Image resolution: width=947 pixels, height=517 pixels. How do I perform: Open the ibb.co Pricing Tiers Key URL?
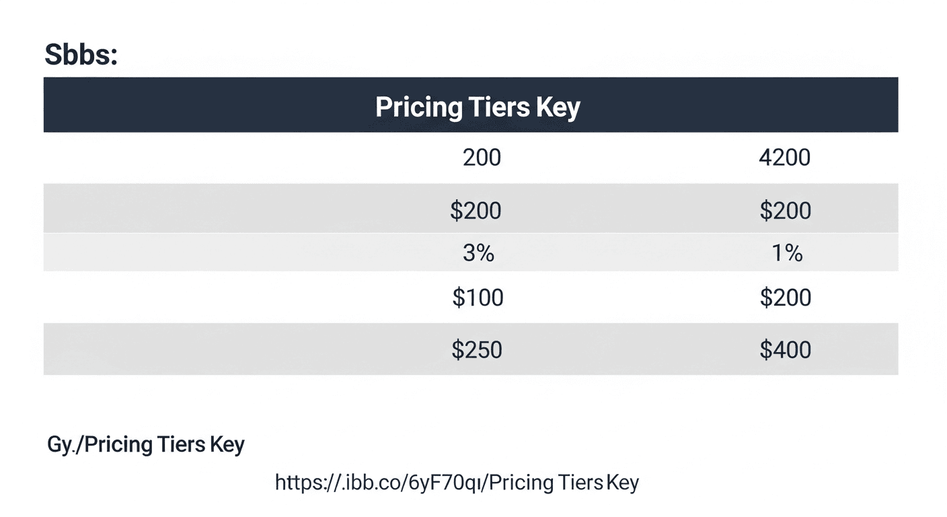click(x=457, y=482)
